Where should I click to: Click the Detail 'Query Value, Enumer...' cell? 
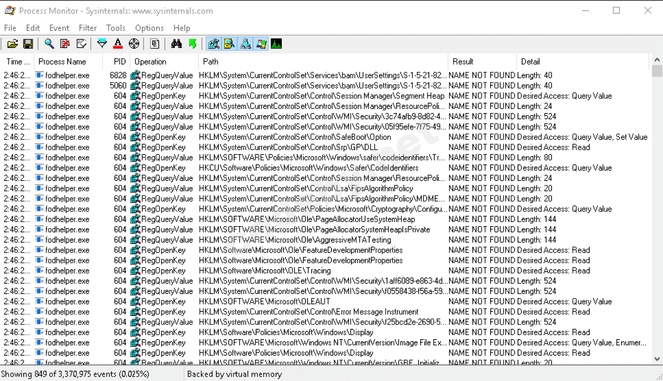(x=582, y=342)
